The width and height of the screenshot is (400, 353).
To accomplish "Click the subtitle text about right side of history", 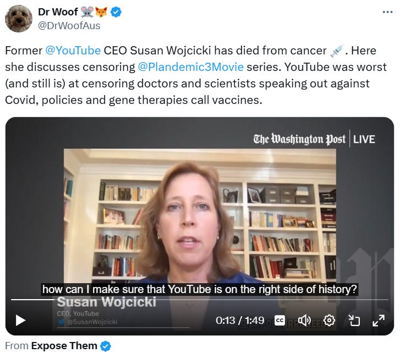I will (200, 289).
